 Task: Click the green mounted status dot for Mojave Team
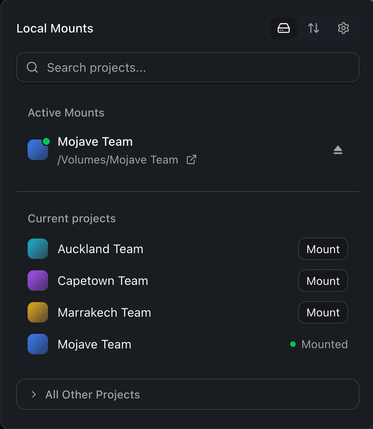(x=293, y=344)
